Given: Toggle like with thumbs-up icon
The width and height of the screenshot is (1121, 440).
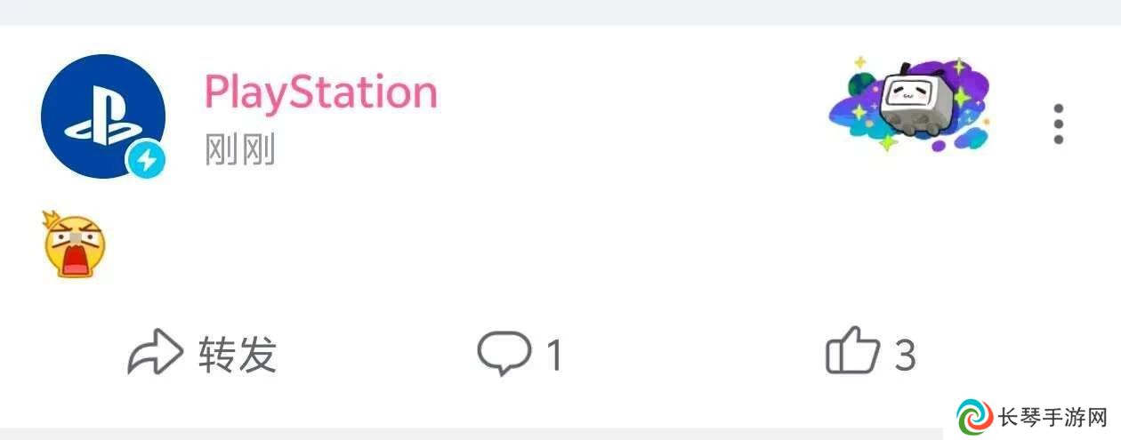Looking at the screenshot, I should 853,350.
